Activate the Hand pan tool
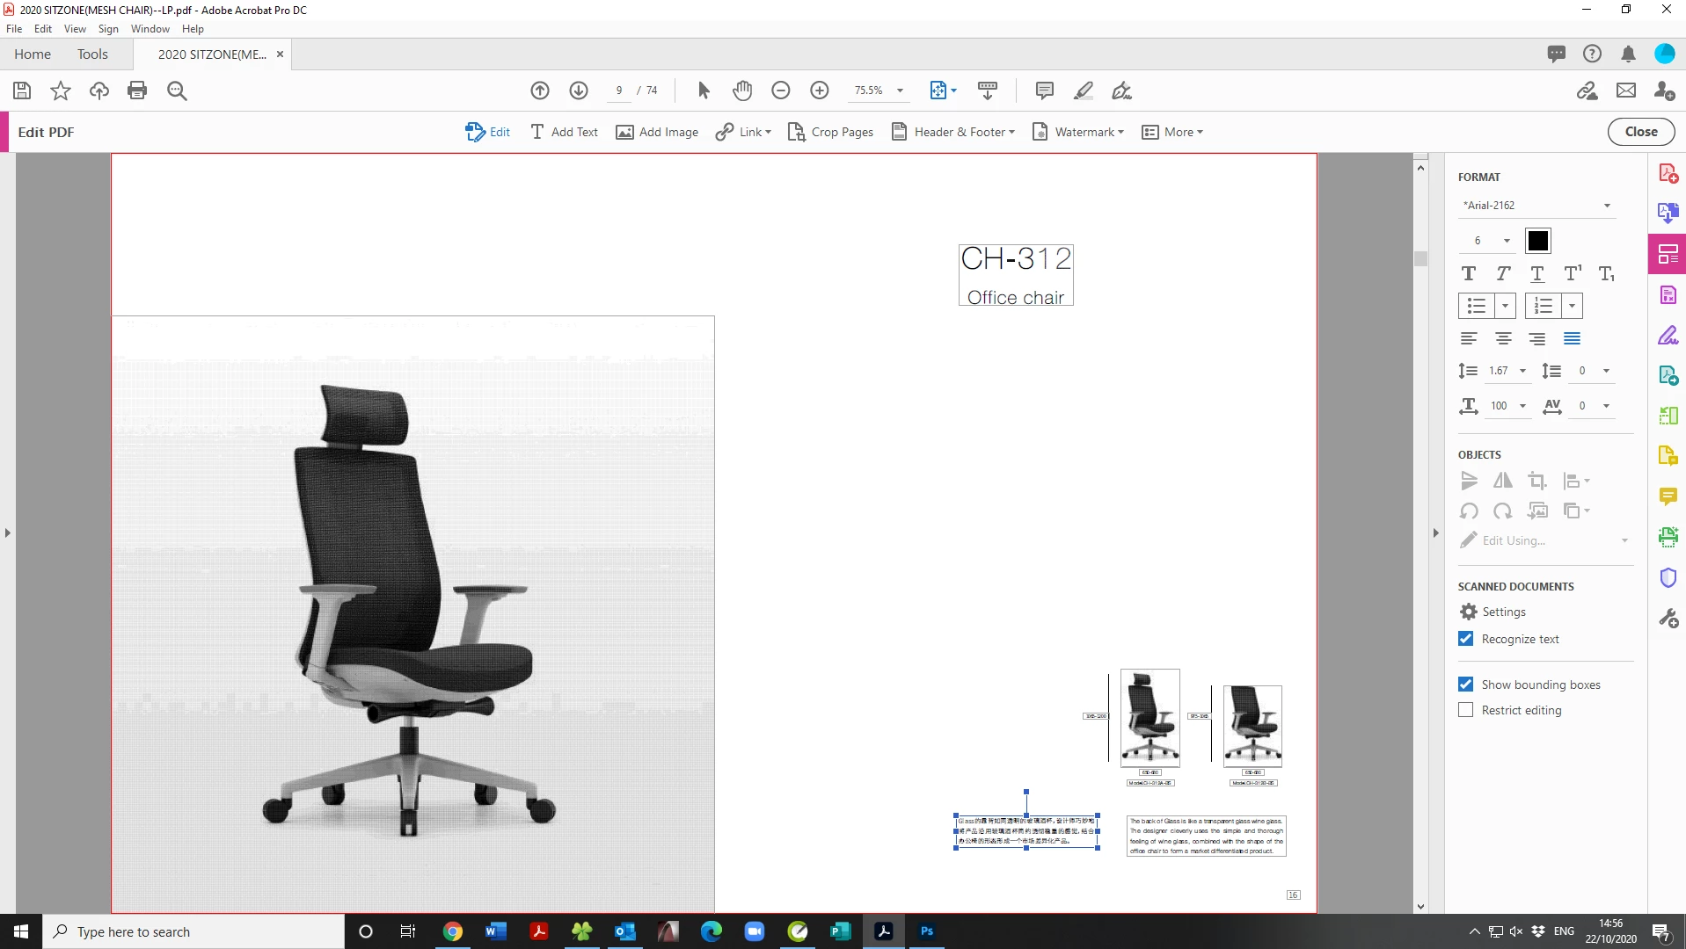 click(x=742, y=91)
